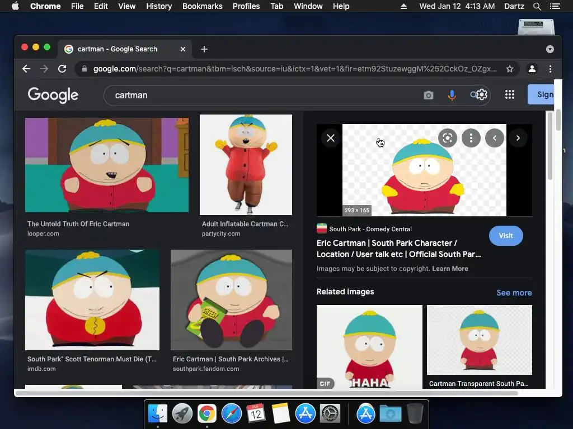
Task: Open Calendar from the Dock
Action: click(256, 414)
